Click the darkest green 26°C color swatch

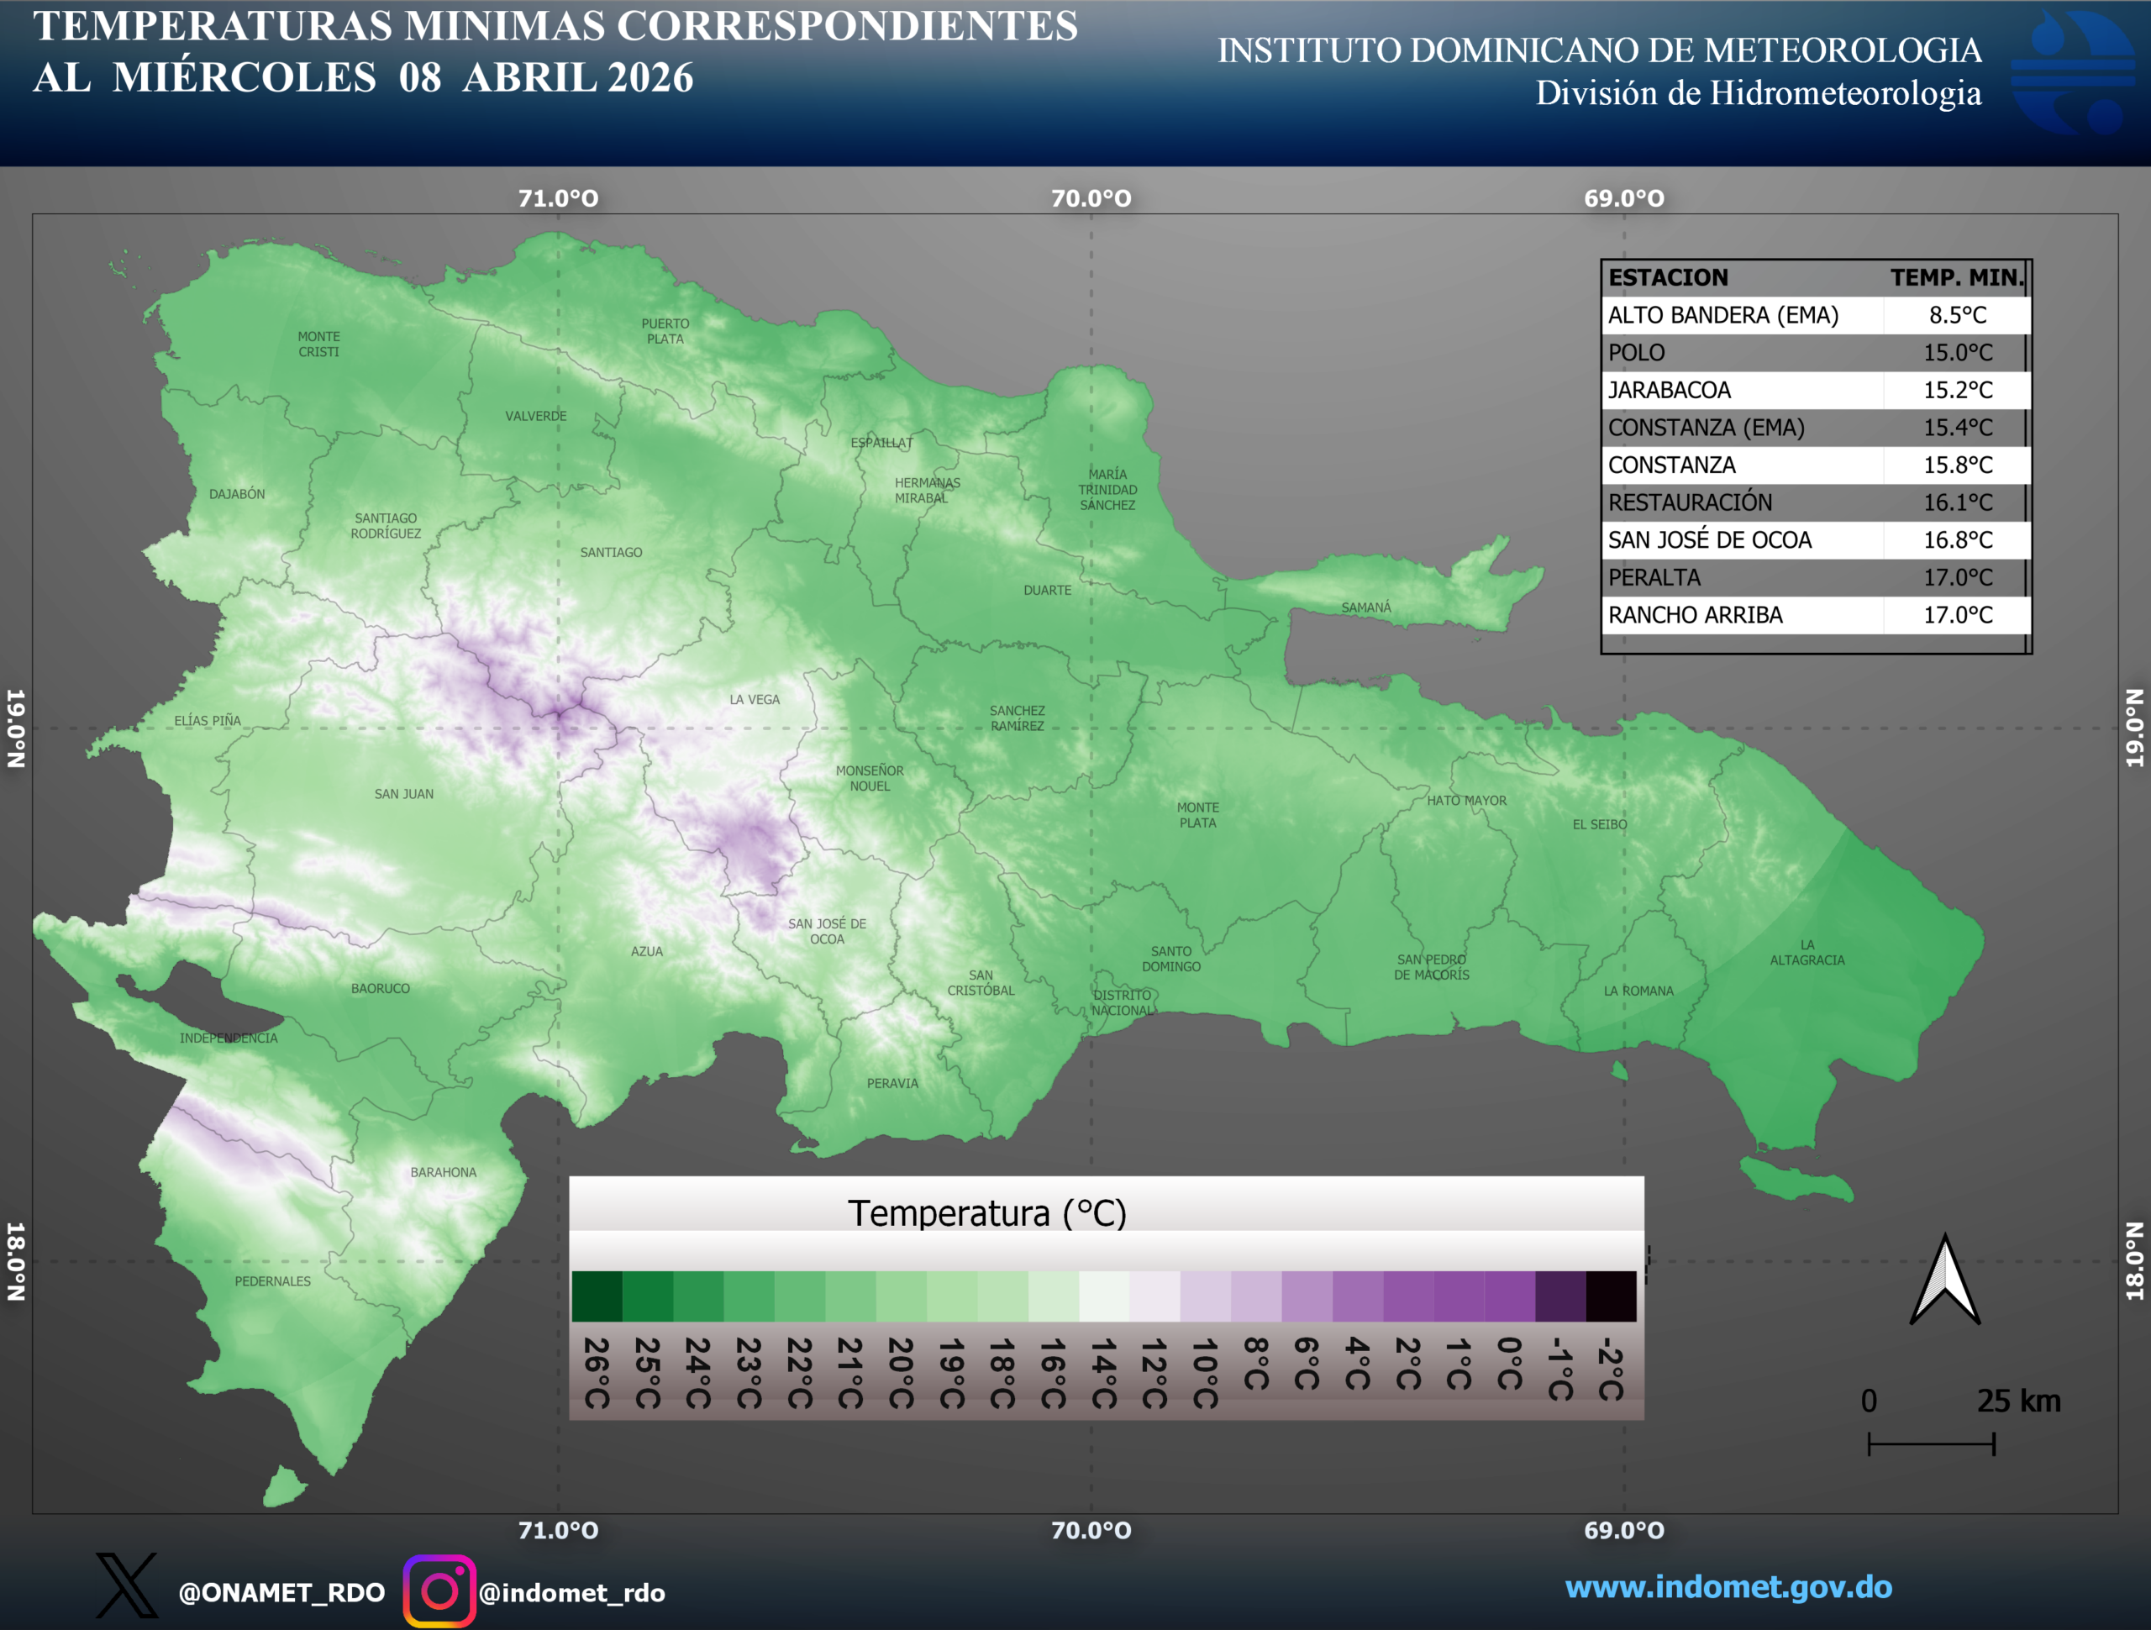596,1296
